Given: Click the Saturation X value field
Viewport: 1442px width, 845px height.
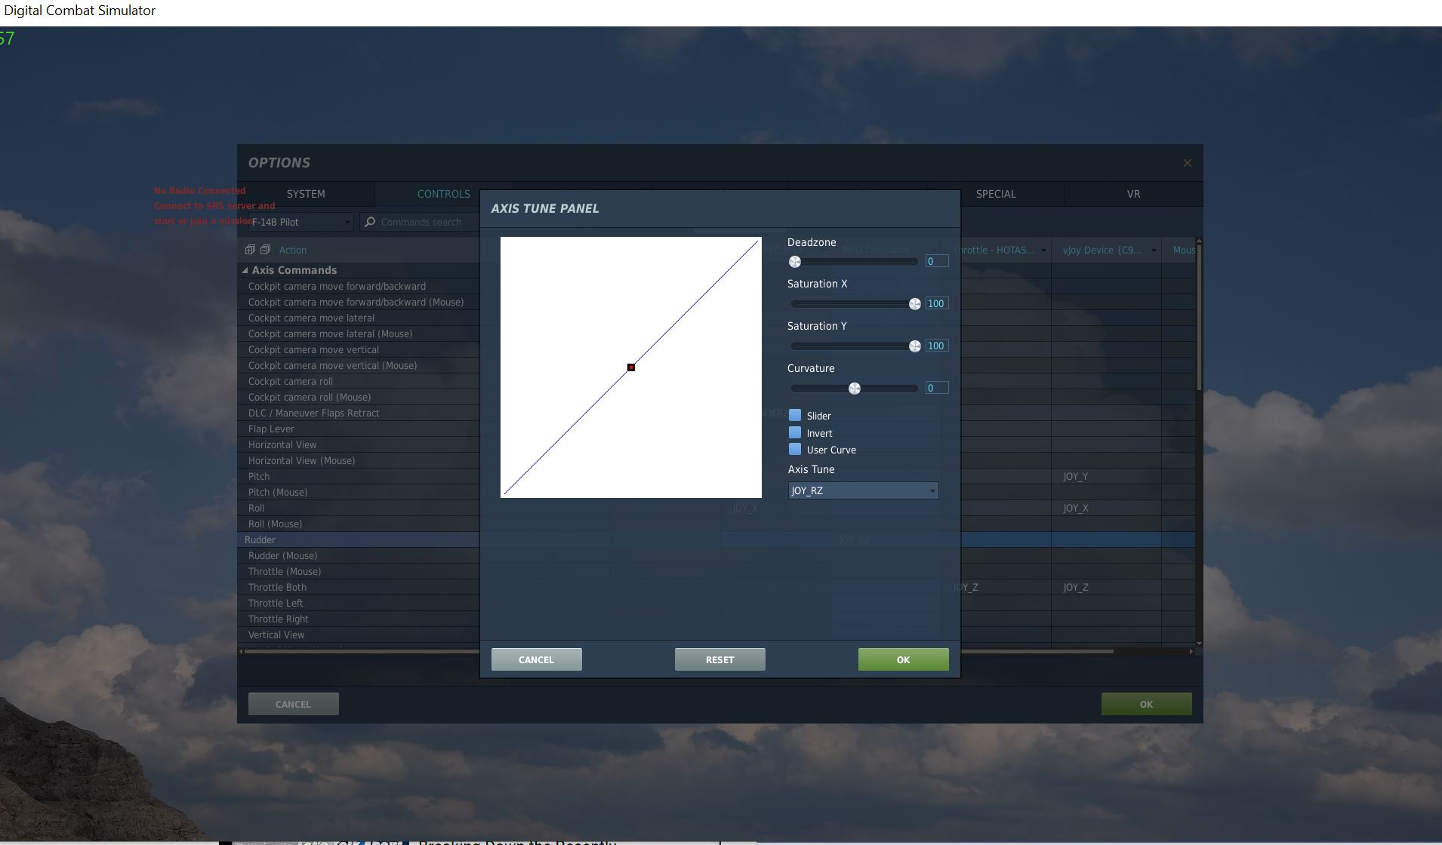Looking at the screenshot, I should click(937, 303).
